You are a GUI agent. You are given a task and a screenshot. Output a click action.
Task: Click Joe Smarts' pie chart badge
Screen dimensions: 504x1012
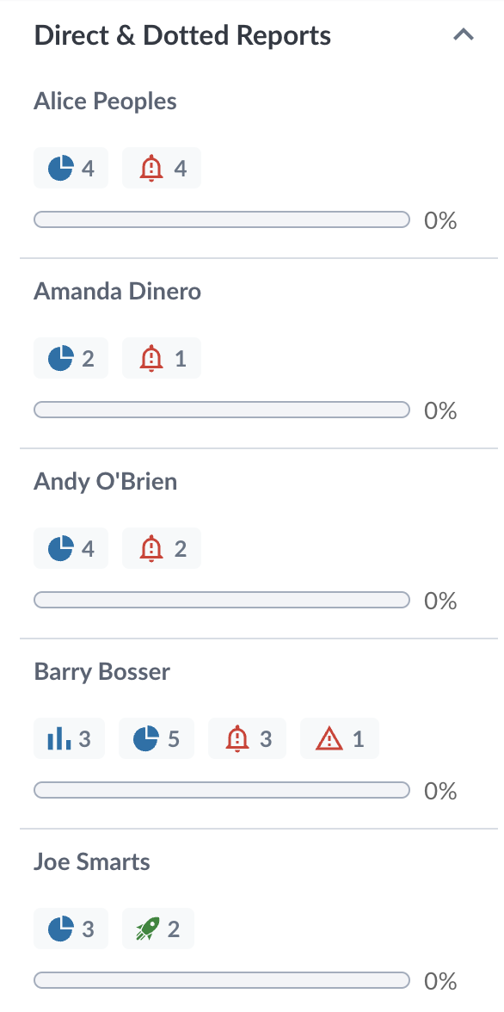pyautogui.click(x=71, y=929)
